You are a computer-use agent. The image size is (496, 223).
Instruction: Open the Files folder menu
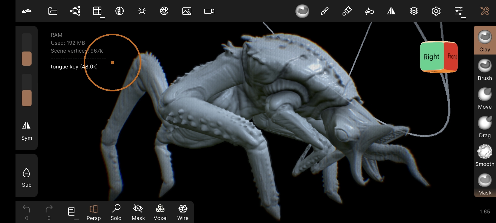[x=53, y=11]
